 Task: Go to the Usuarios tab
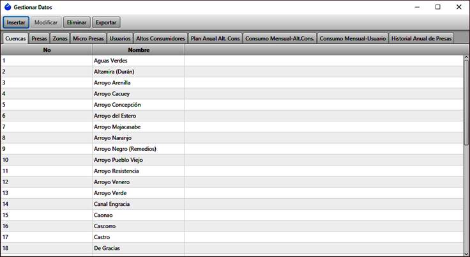120,38
